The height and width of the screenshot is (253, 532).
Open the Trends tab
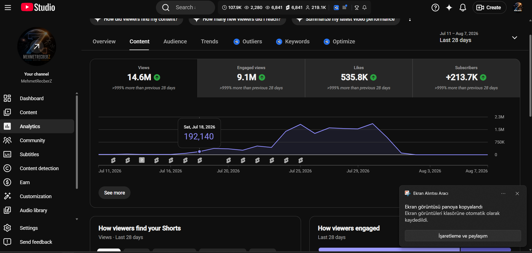click(209, 41)
